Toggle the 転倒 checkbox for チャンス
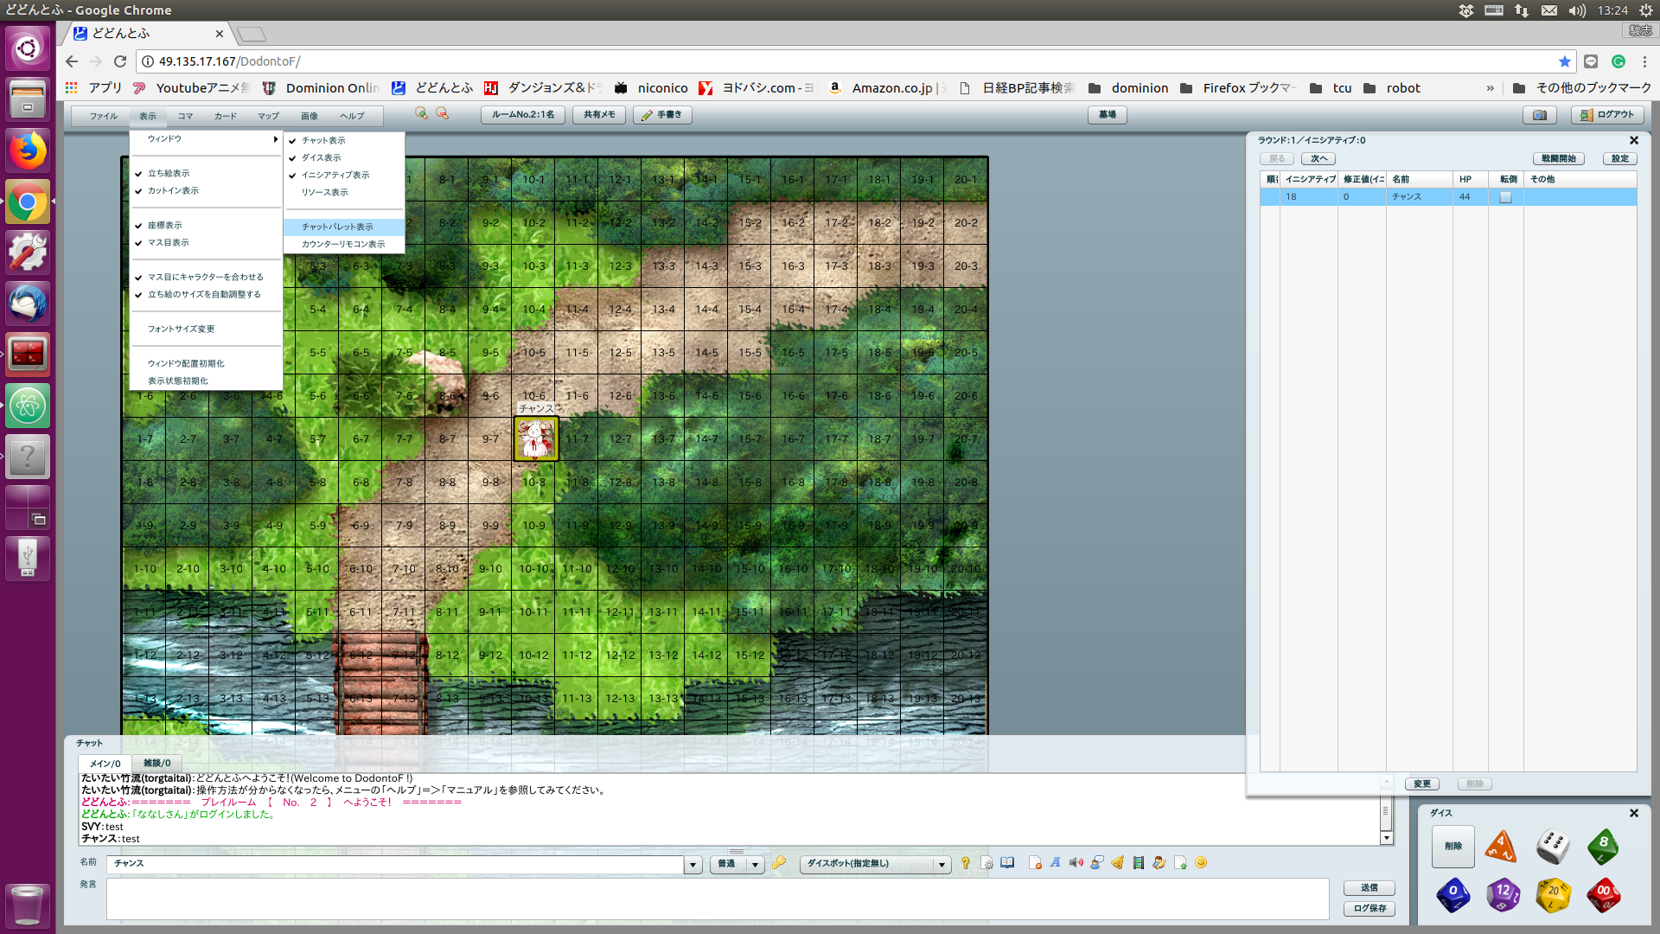The image size is (1660, 934). (x=1505, y=197)
